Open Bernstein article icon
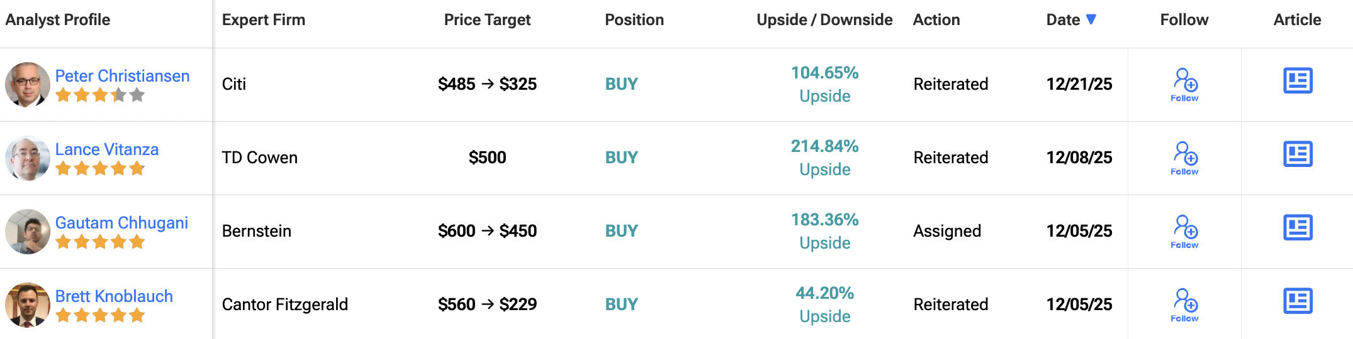Screen dimensions: 1353x339 tap(1297, 228)
